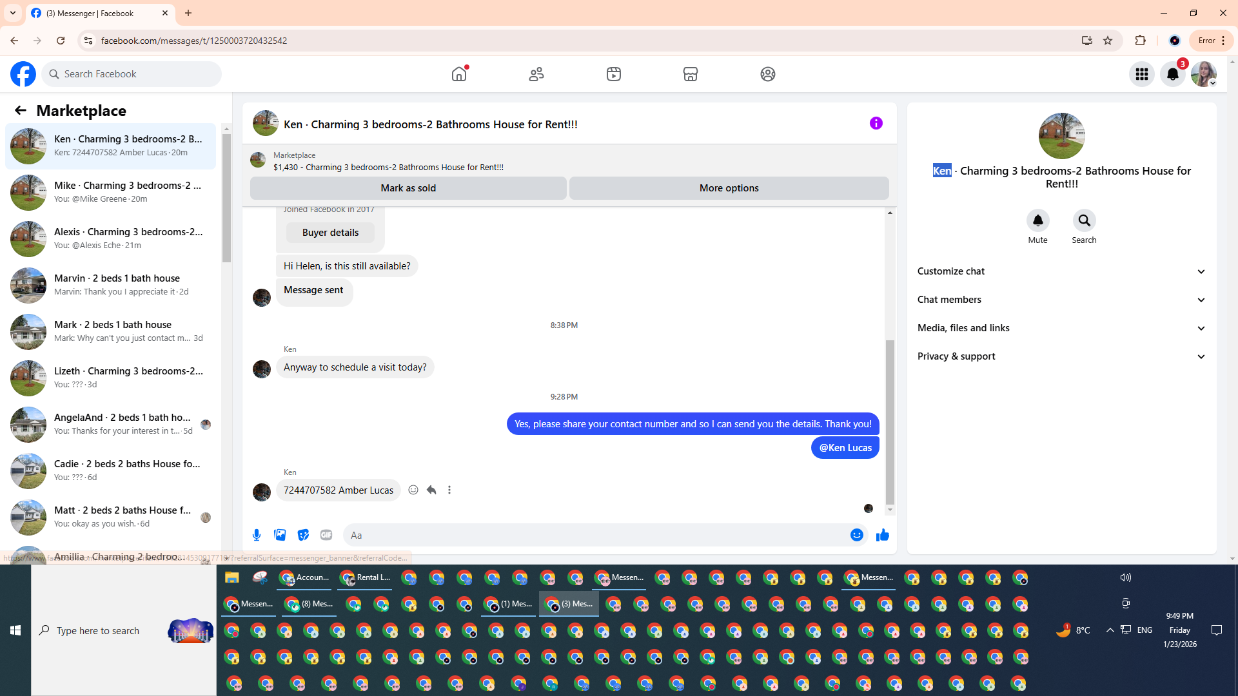Expand the Chat members section
Viewport: 1238px width, 696px height.
[1061, 300]
